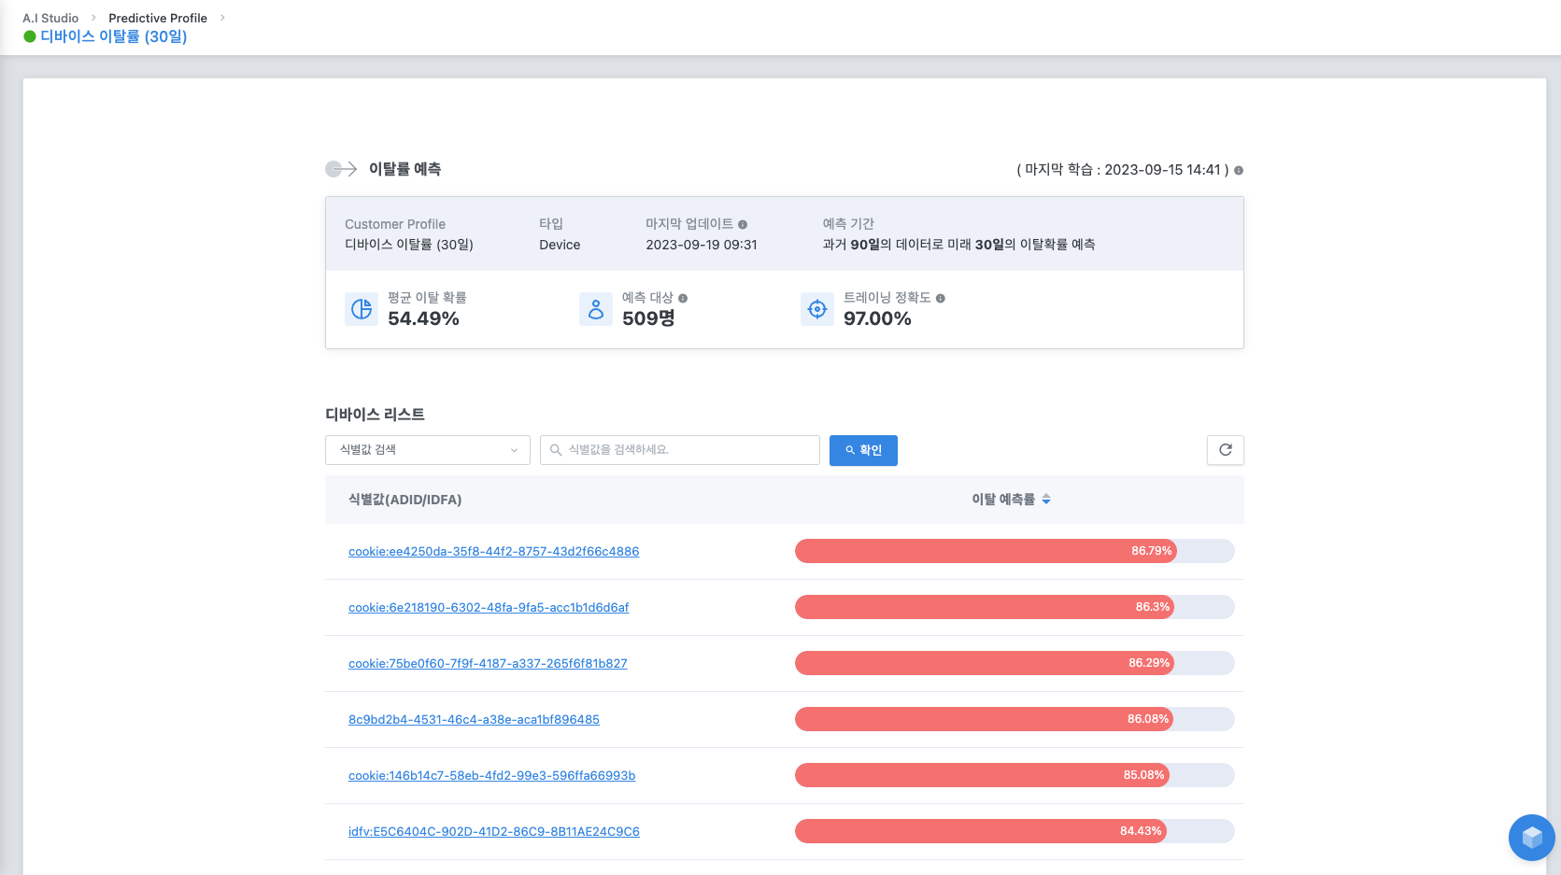Go to A.I Studio breadcrumb

click(x=50, y=18)
